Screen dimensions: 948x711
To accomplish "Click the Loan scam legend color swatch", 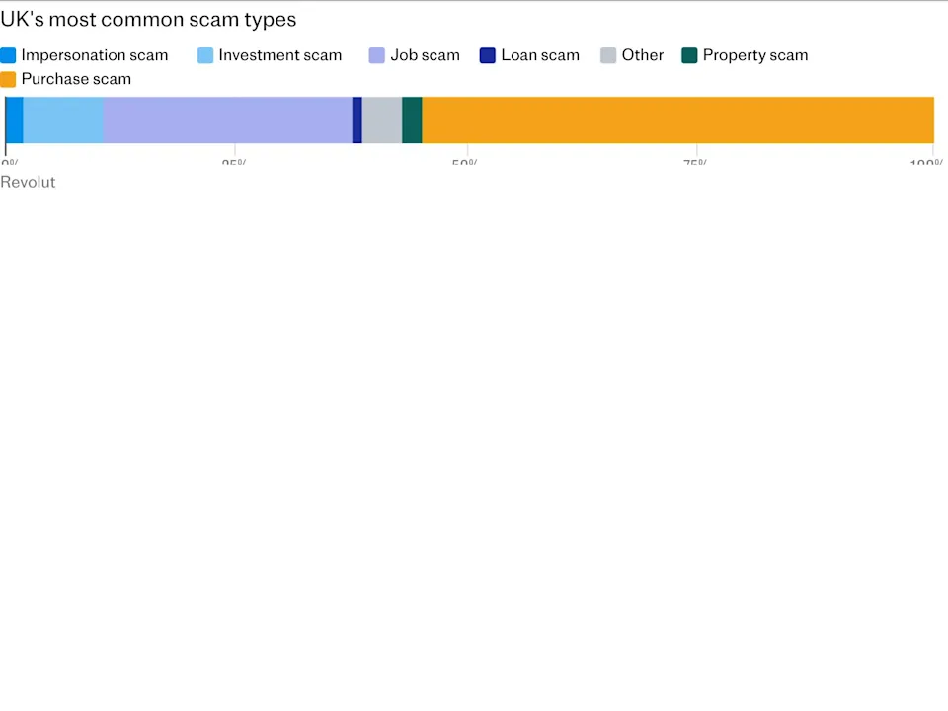I will [488, 55].
